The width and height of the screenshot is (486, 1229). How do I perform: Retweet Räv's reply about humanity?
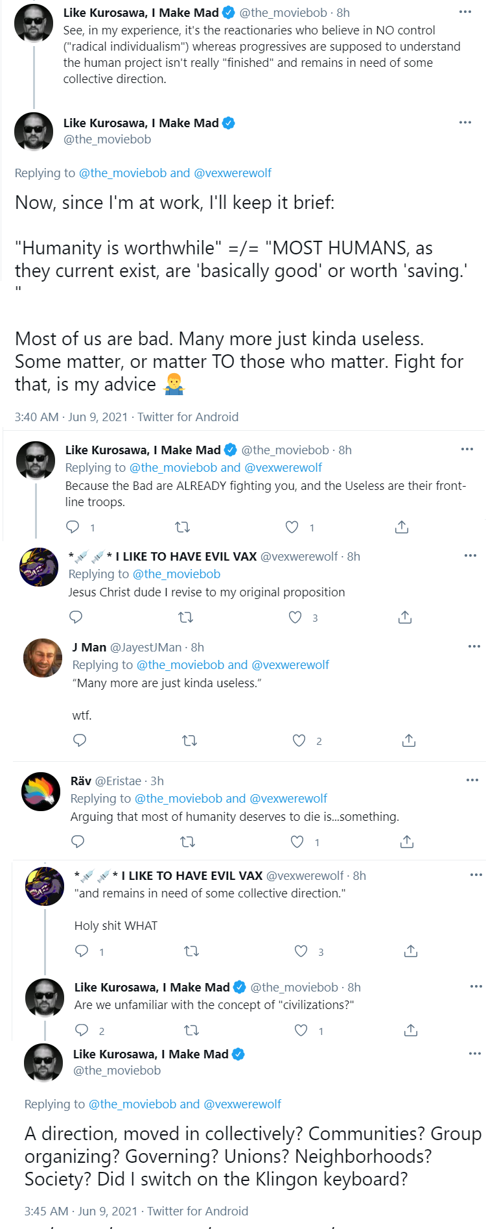(x=187, y=842)
